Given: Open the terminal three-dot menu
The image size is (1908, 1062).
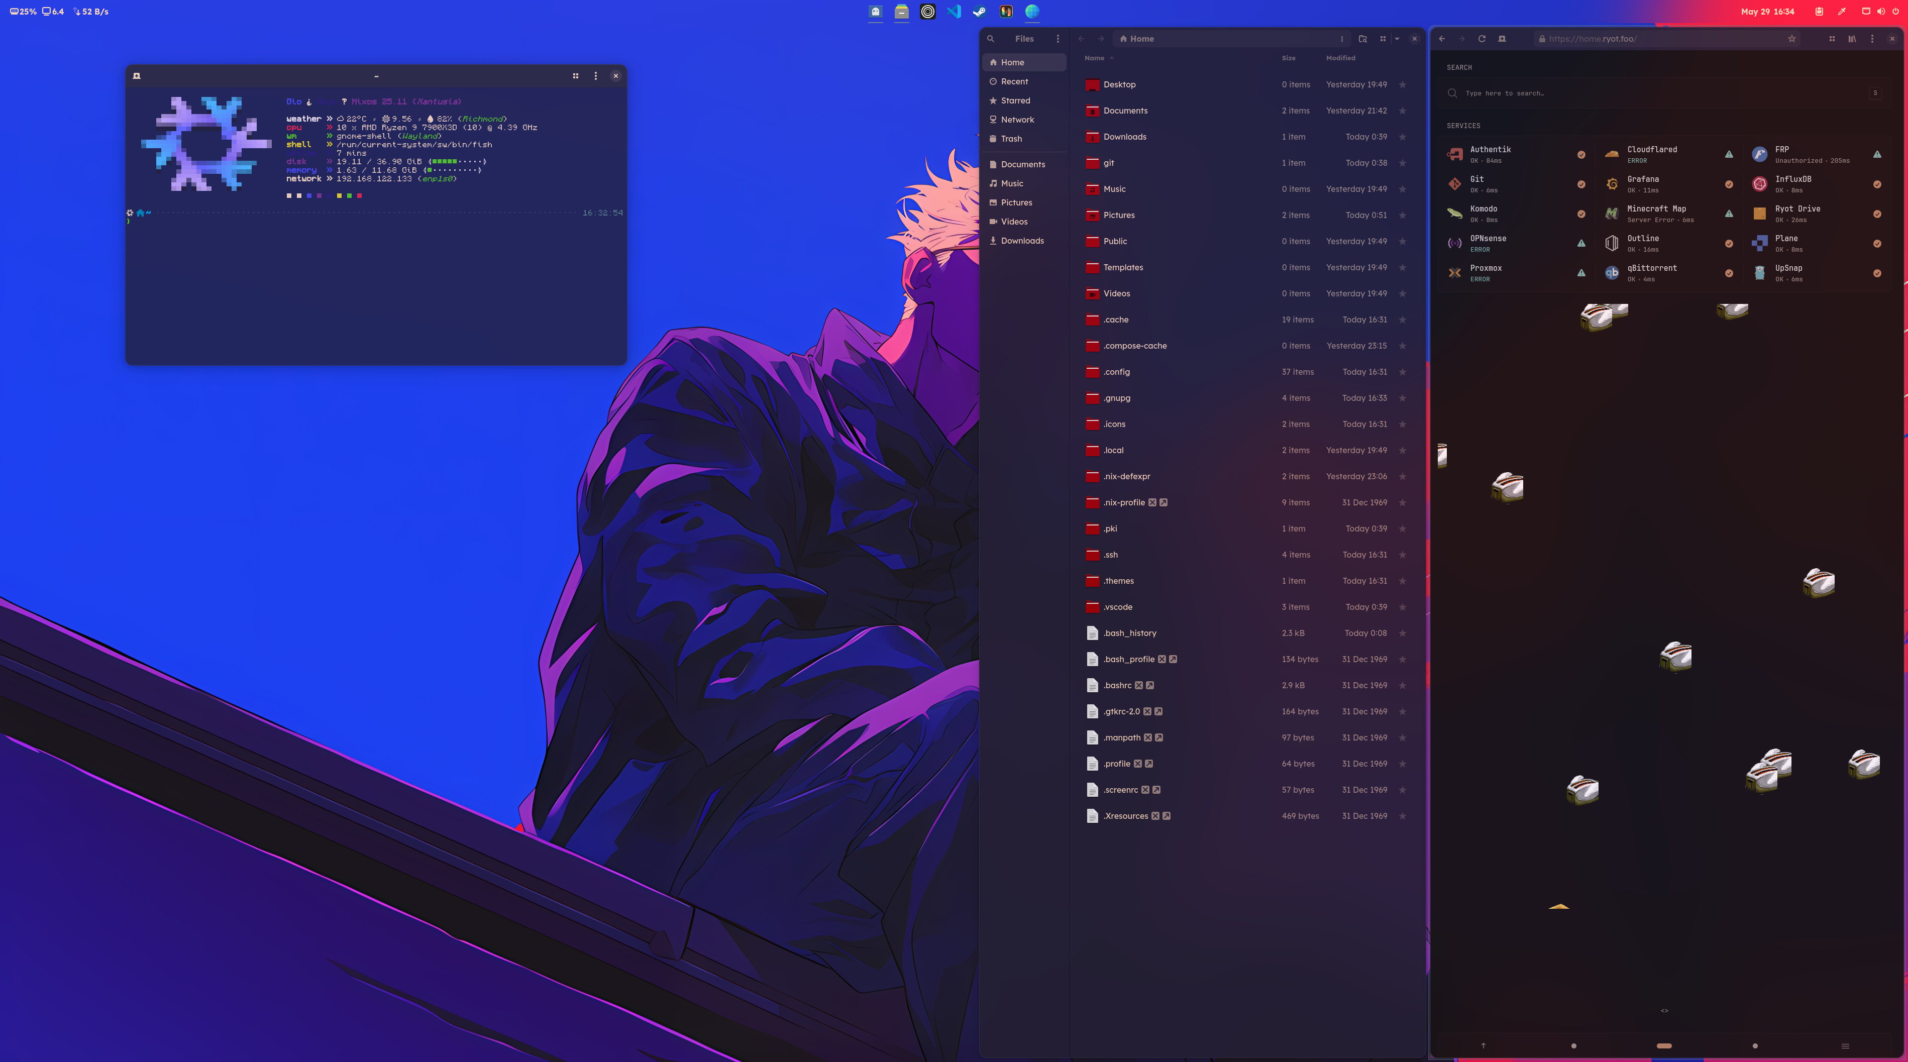Looking at the screenshot, I should click(x=595, y=75).
